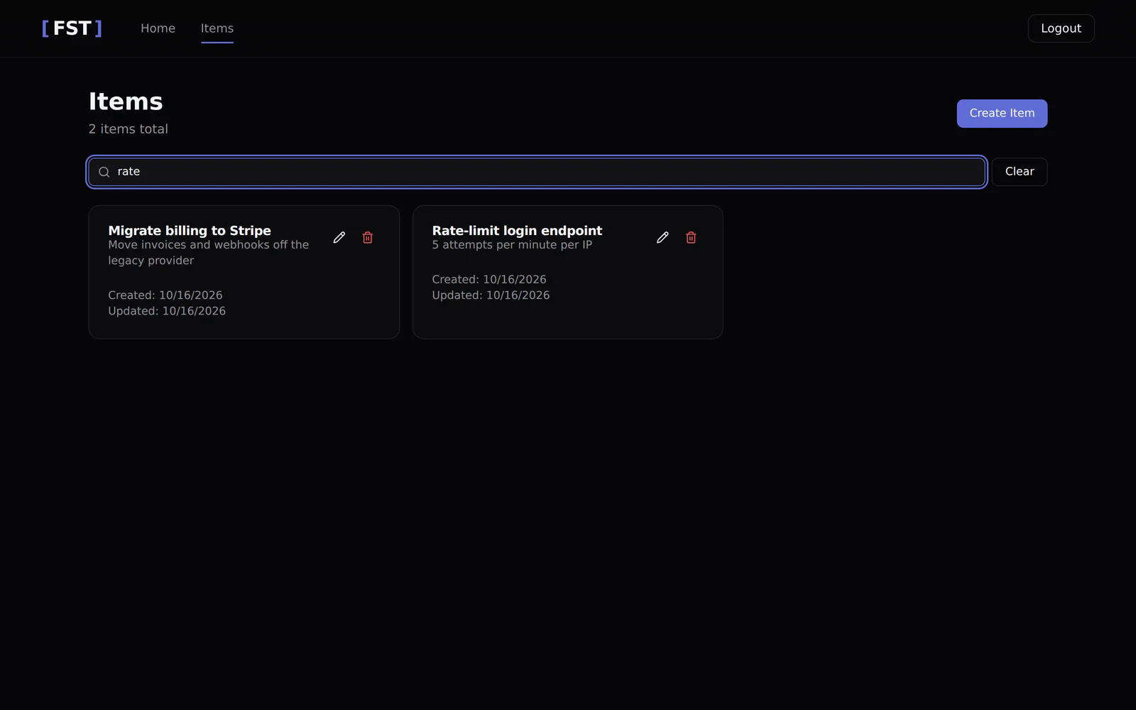Click the 'Items' page heading
The image size is (1136, 710).
click(x=126, y=102)
